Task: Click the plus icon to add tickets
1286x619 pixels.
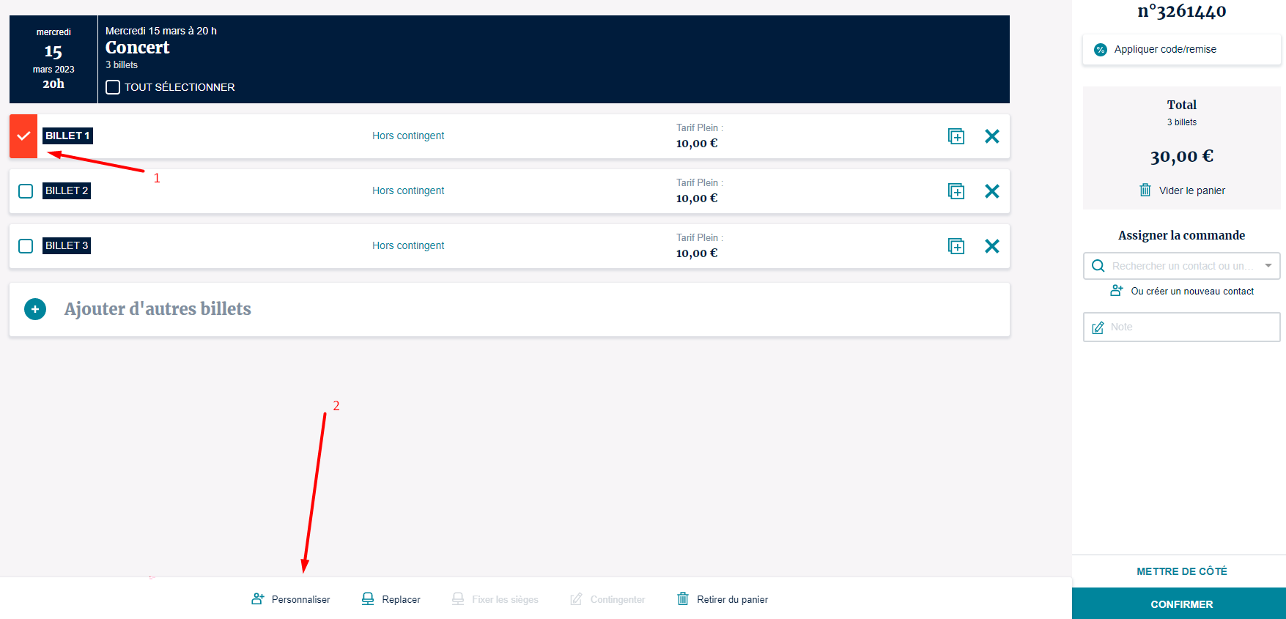Action: [x=35, y=309]
